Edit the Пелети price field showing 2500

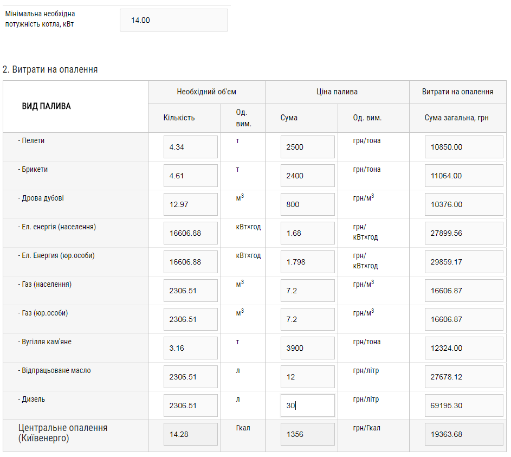307,147
